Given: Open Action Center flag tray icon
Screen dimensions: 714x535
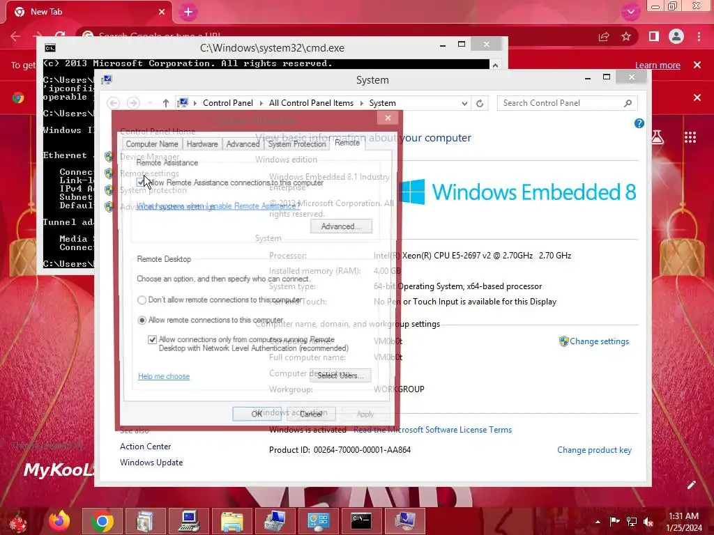Looking at the screenshot, I should click(x=614, y=521).
